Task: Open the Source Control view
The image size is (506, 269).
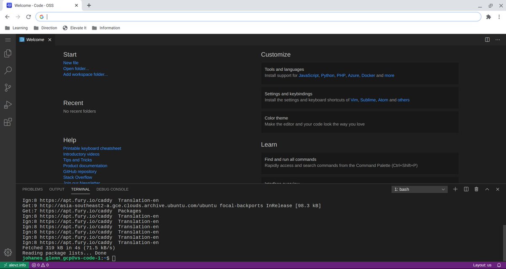Action: [x=8, y=88]
